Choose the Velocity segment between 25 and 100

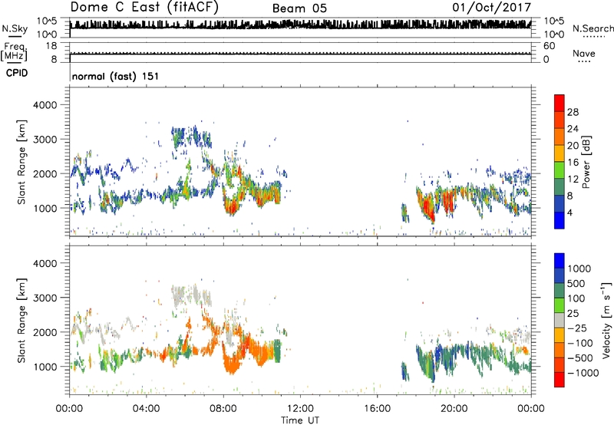pyautogui.click(x=560, y=305)
